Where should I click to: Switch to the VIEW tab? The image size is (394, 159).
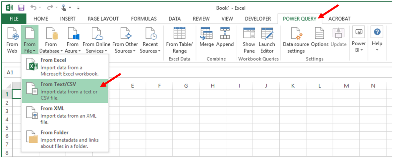point(227,19)
